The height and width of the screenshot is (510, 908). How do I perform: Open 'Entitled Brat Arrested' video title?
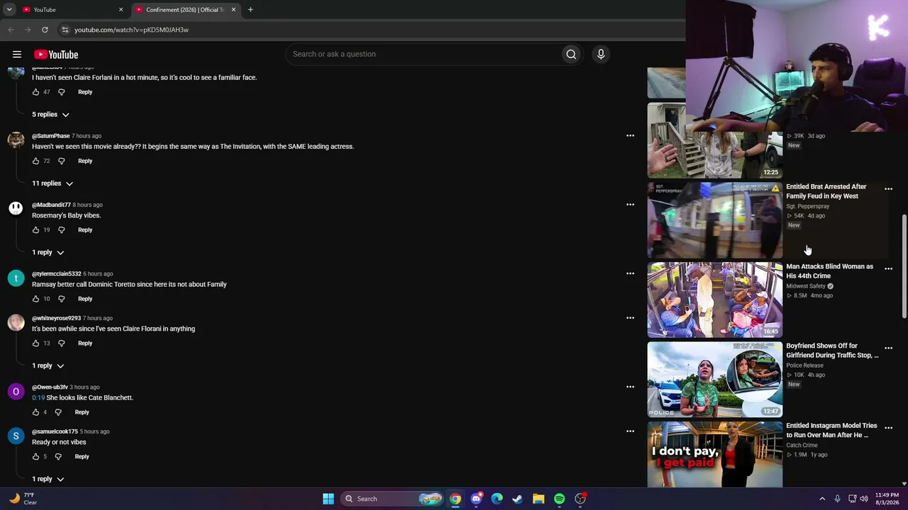826,191
